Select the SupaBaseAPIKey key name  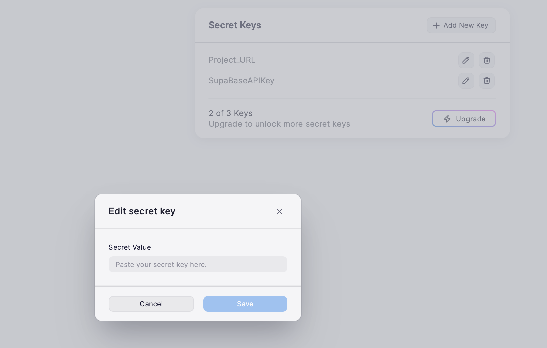tap(242, 81)
